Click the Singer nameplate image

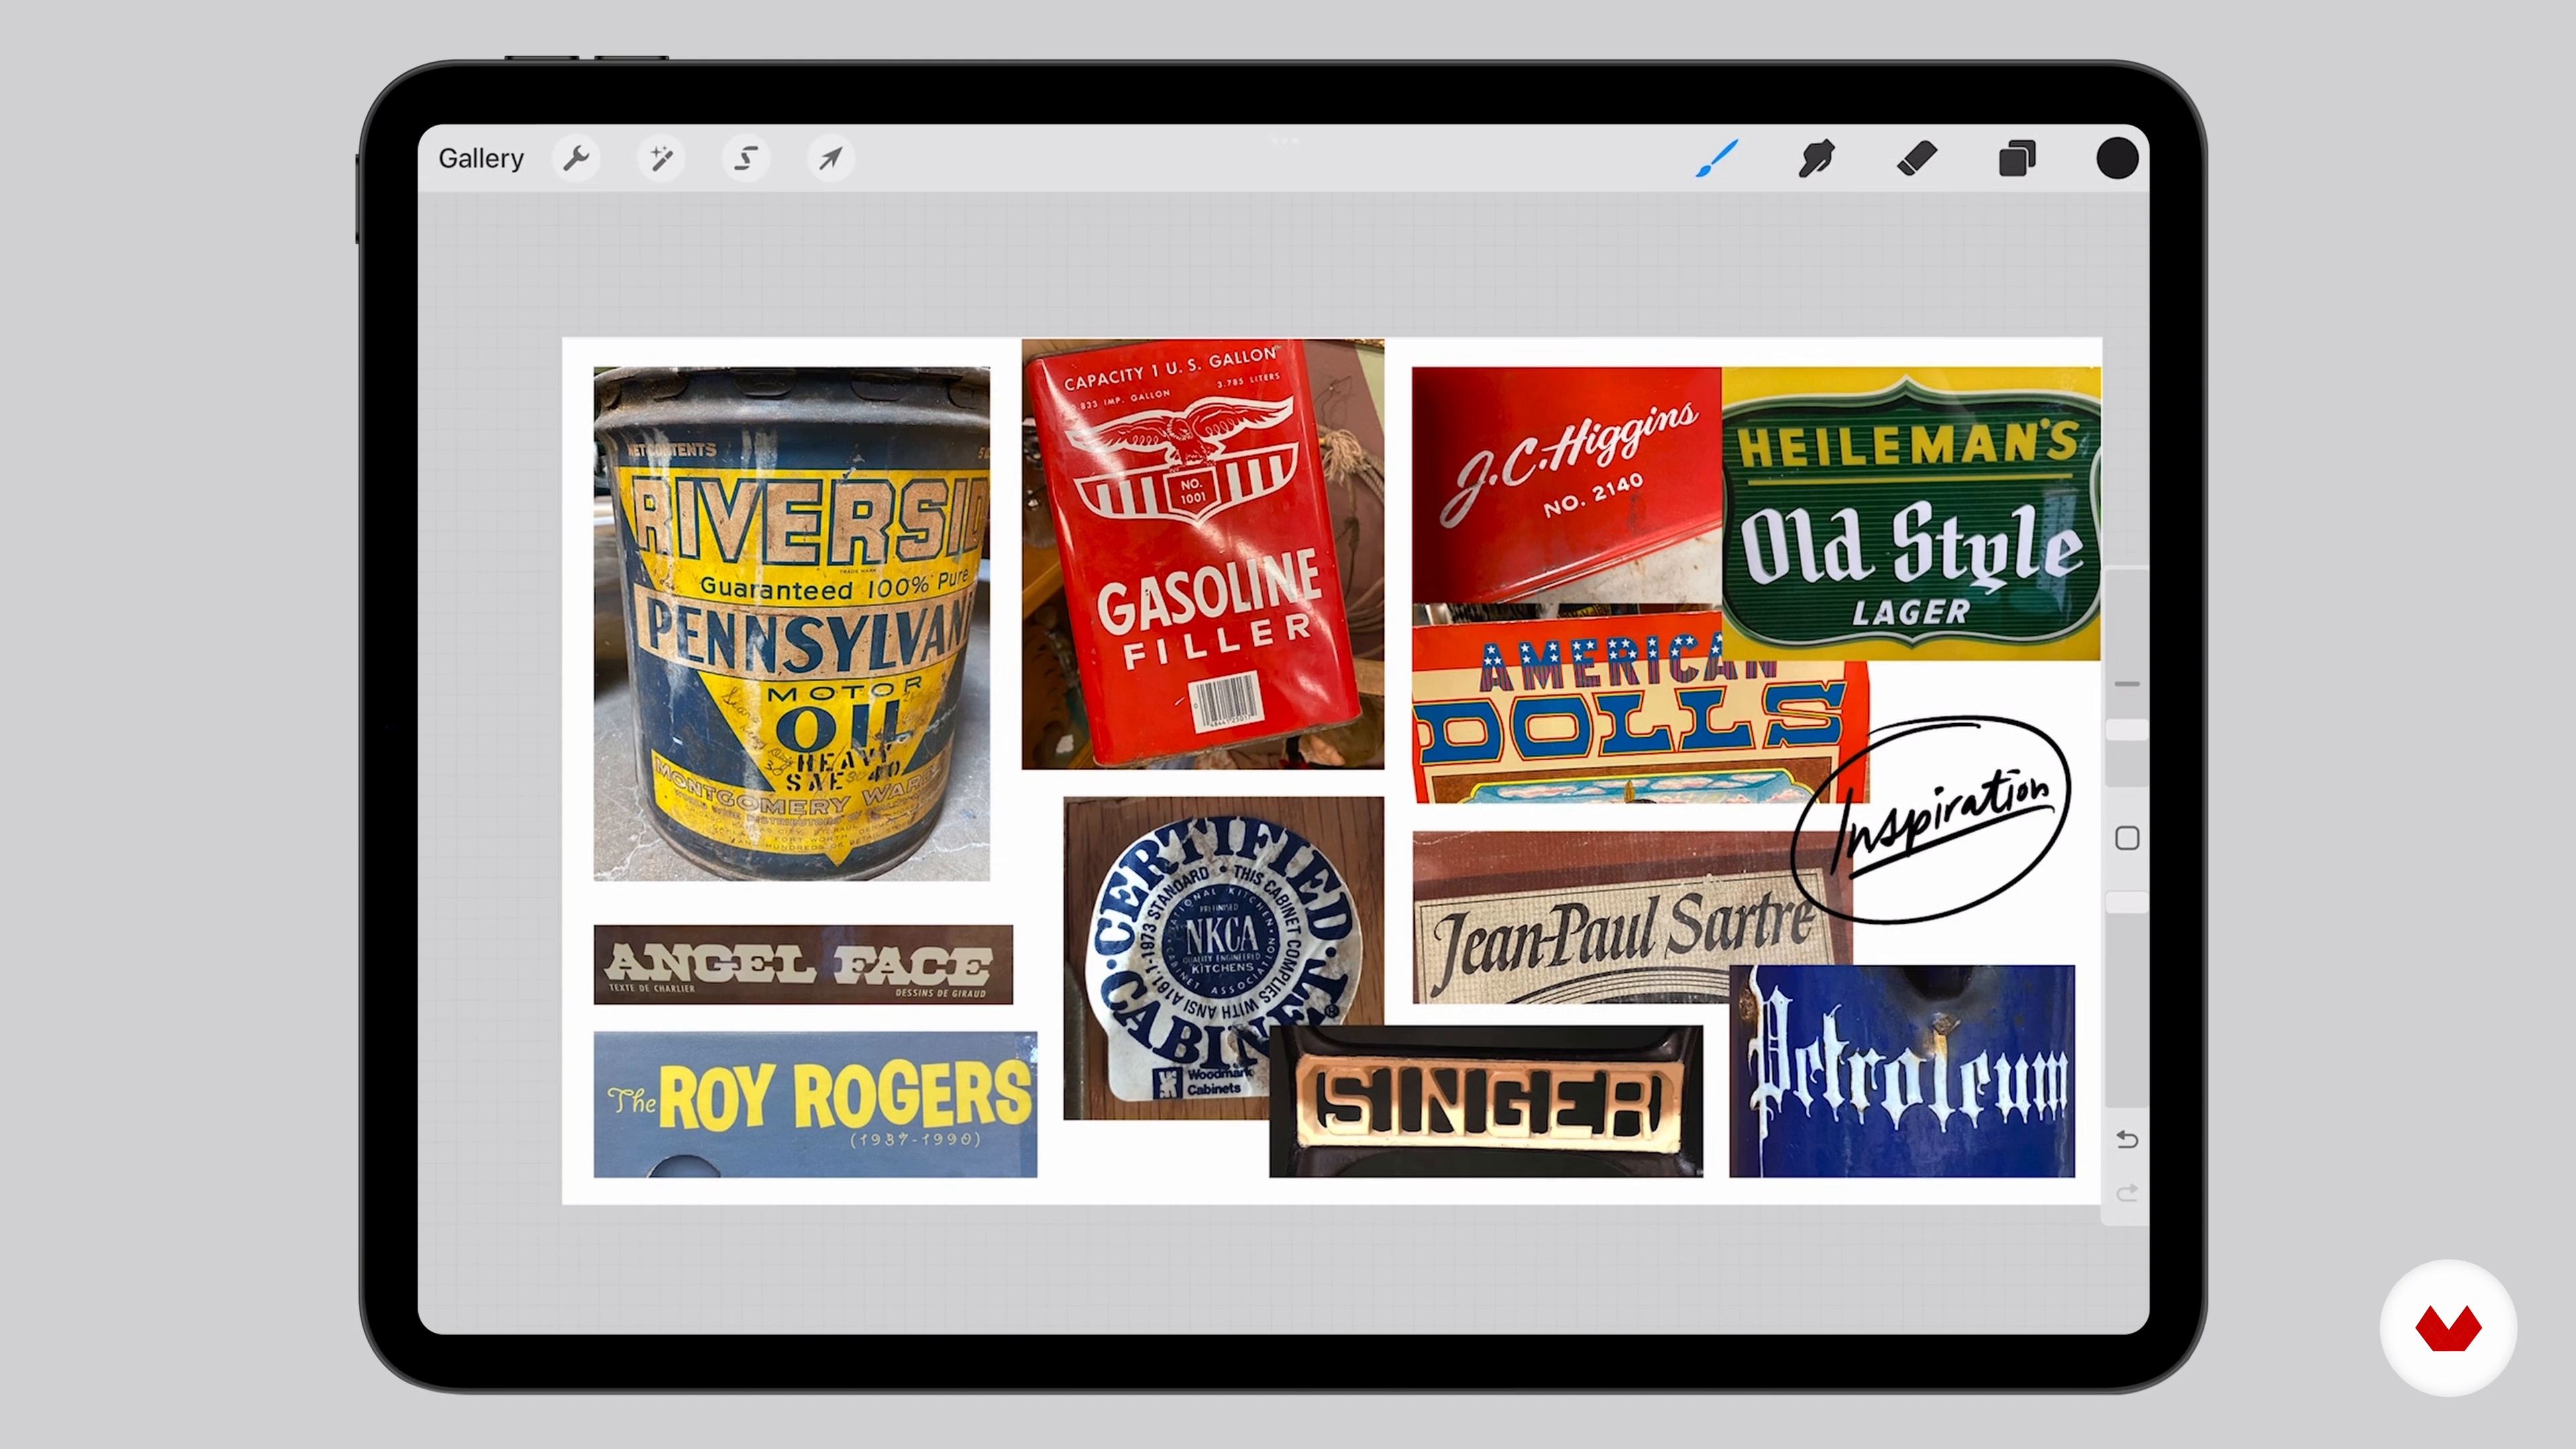pyautogui.click(x=1486, y=1101)
